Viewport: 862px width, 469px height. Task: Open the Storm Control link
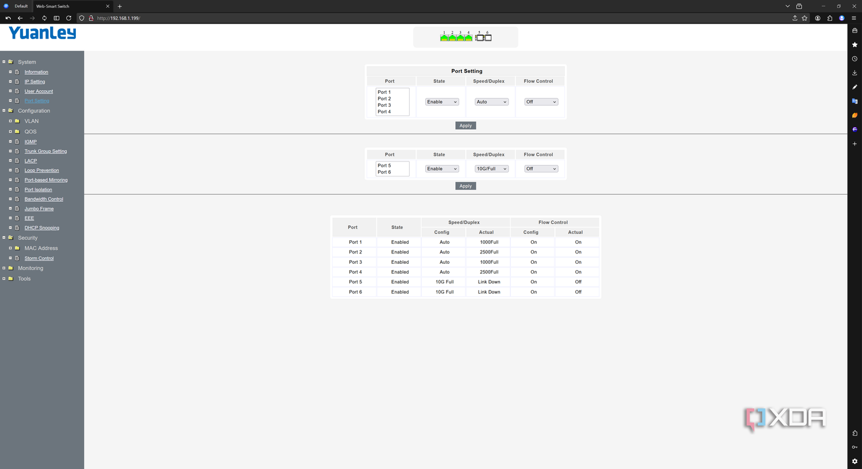[x=39, y=258]
